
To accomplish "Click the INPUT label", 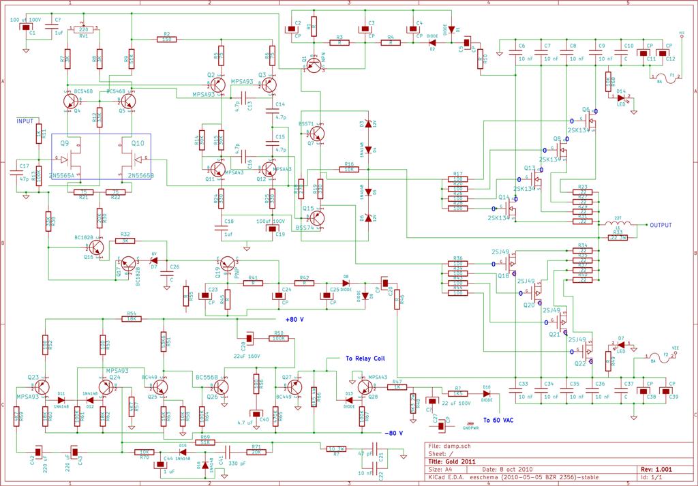I will pos(25,121).
